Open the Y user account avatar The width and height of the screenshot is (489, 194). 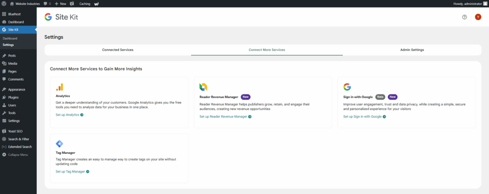coord(478,17)
